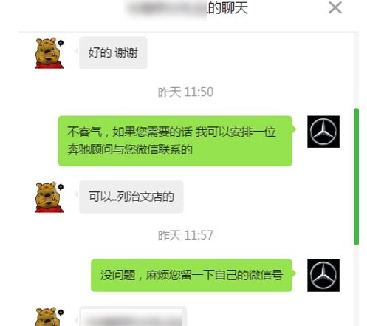Click the blurred contact name in the title
367x326 pixels.
(167, 9)
